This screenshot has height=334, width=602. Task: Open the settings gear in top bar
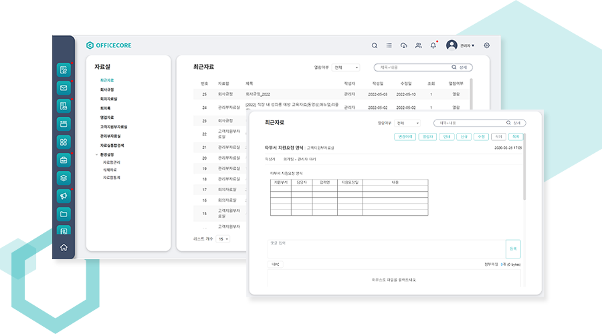(x=486, y=45)
